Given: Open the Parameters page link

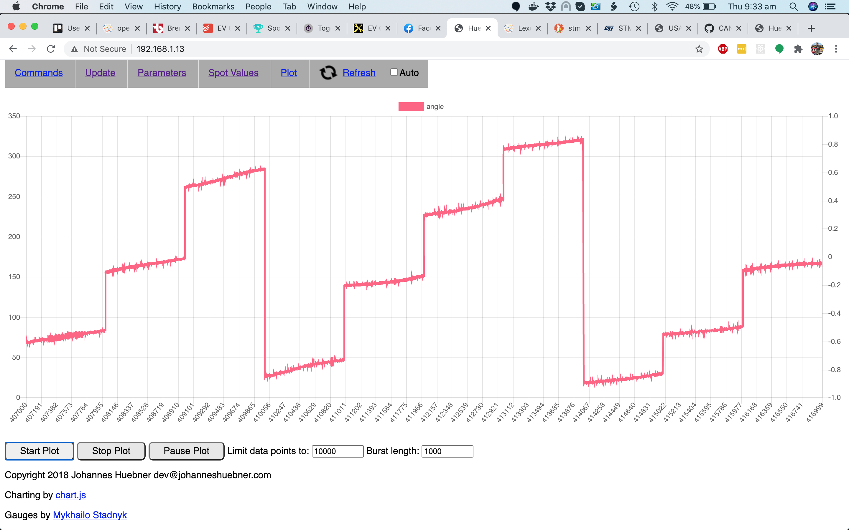Looking at the screenshot, I should (x=162, y=72).
